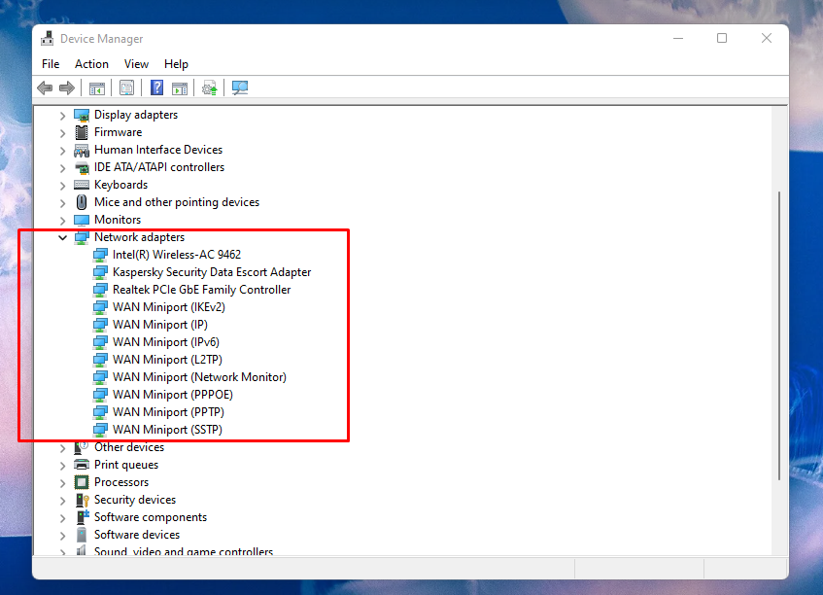Viewport: 823px width, 595px height.
Task: Click the Monitors category icon
Action: pyautogui.click(x=82, y=220)
